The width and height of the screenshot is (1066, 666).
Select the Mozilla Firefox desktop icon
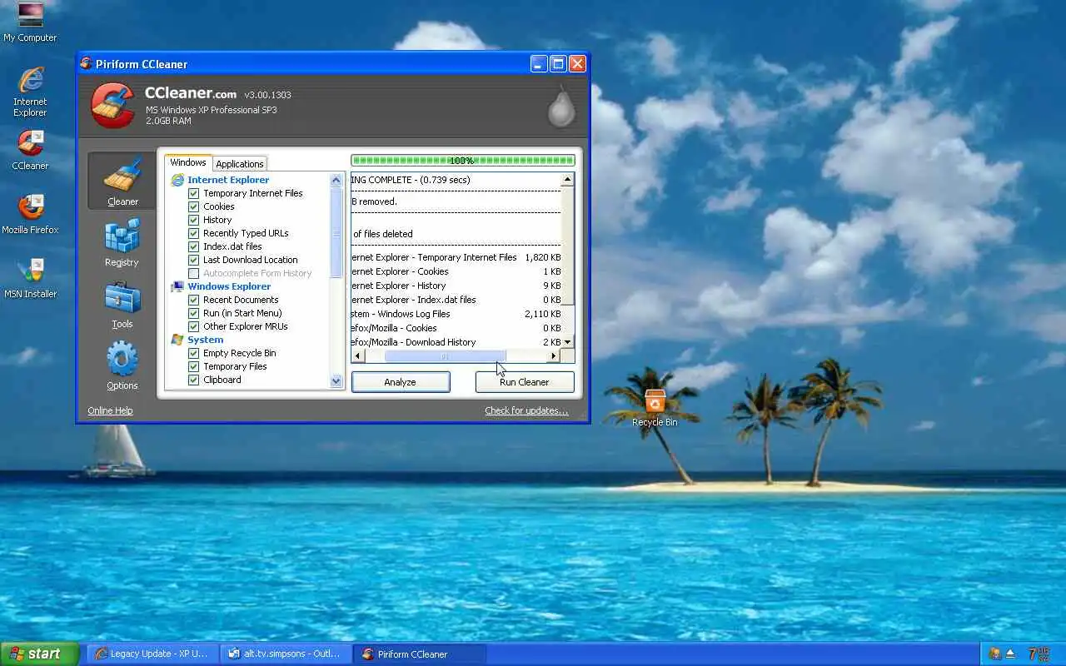[30, 214]
